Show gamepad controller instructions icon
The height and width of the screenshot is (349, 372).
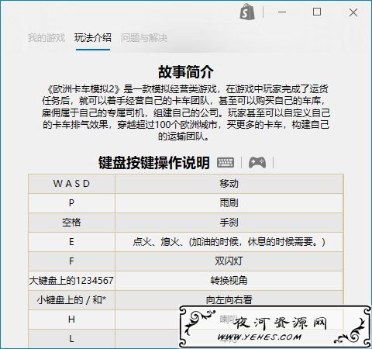[257, 163]
